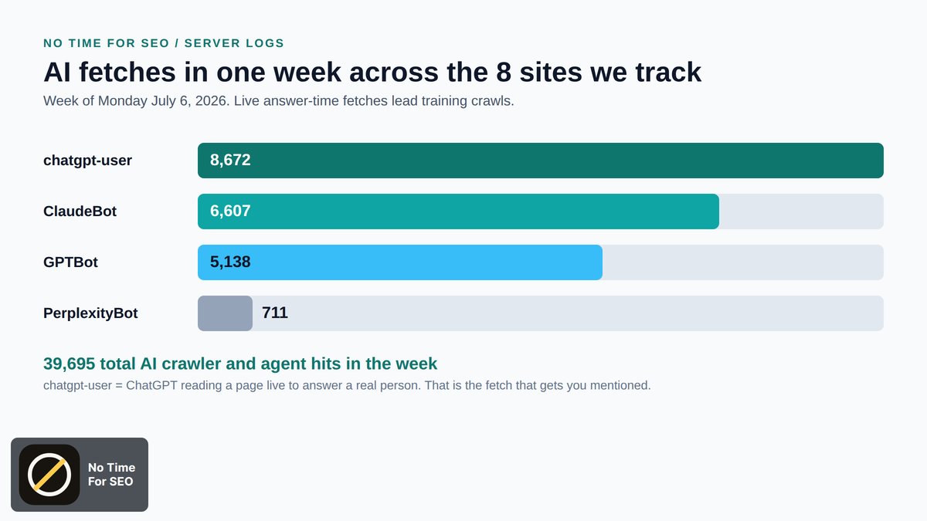The image size is (927, 521).
Task: Click the 711 value label
Action: pyautogui.click(x=275, y=313)
